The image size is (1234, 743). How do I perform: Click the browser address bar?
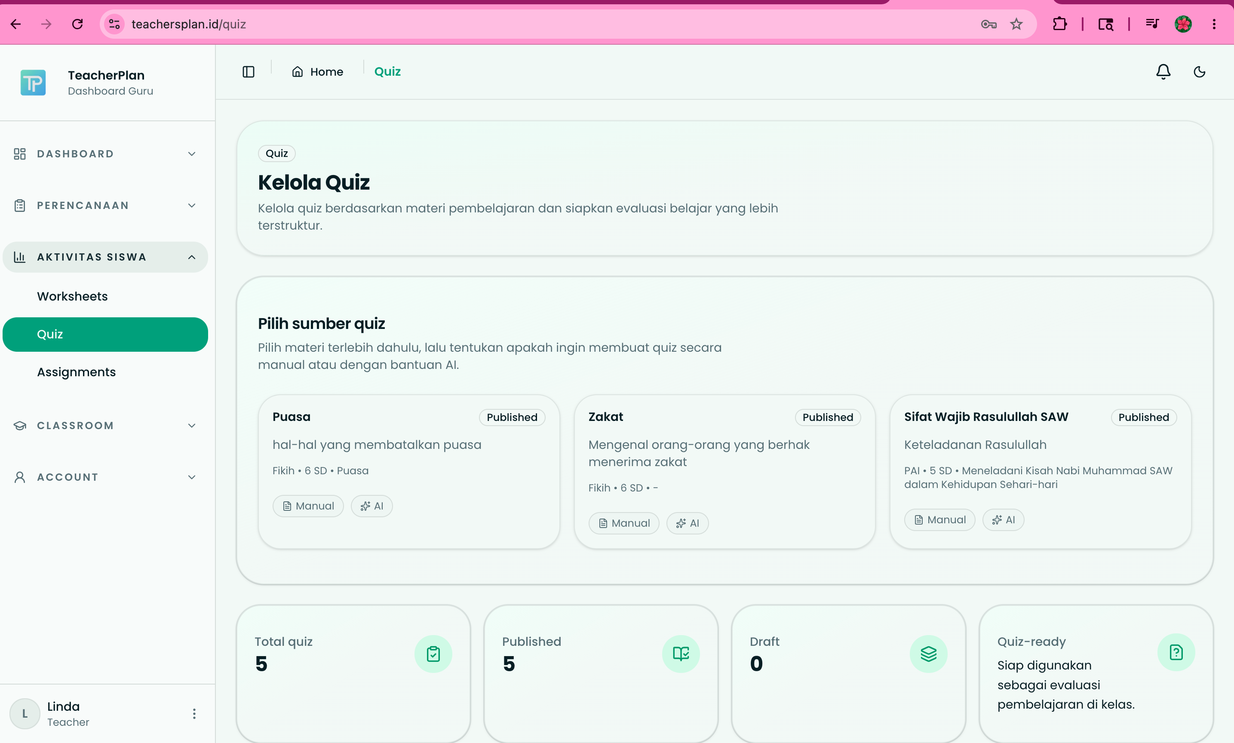pos(551,24)
